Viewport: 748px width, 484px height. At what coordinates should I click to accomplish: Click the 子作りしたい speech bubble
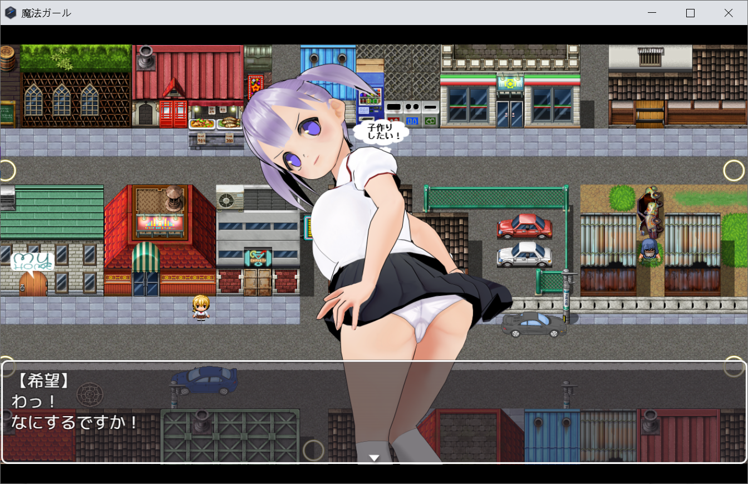[382, 132]
